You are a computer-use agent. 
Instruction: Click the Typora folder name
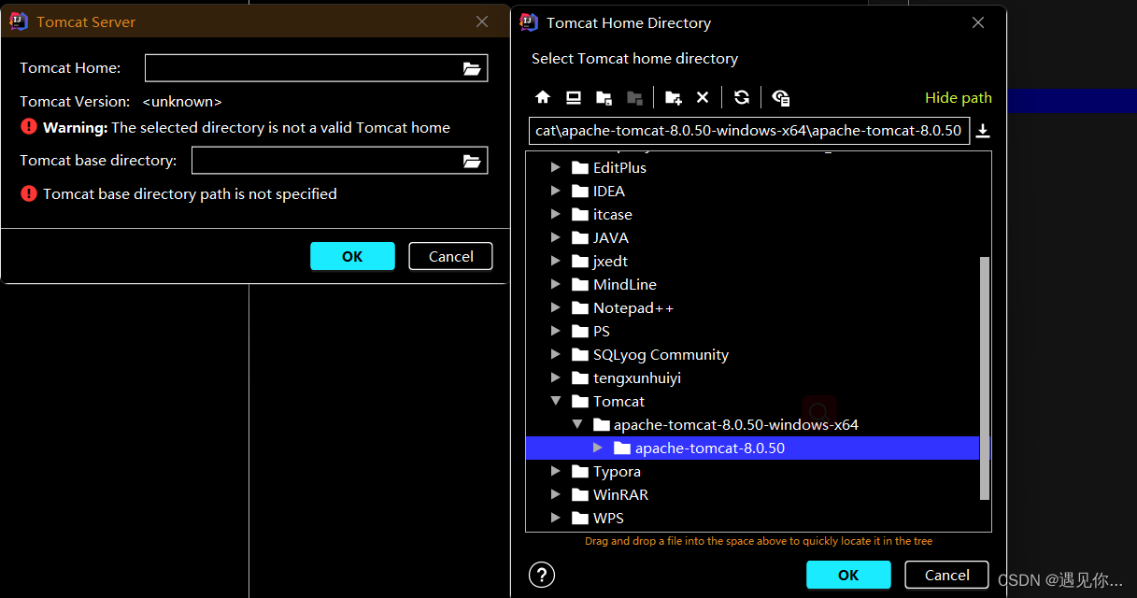pos(617,472)
